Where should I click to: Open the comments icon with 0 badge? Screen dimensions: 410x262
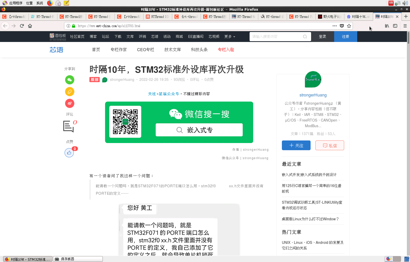(70, 126)
